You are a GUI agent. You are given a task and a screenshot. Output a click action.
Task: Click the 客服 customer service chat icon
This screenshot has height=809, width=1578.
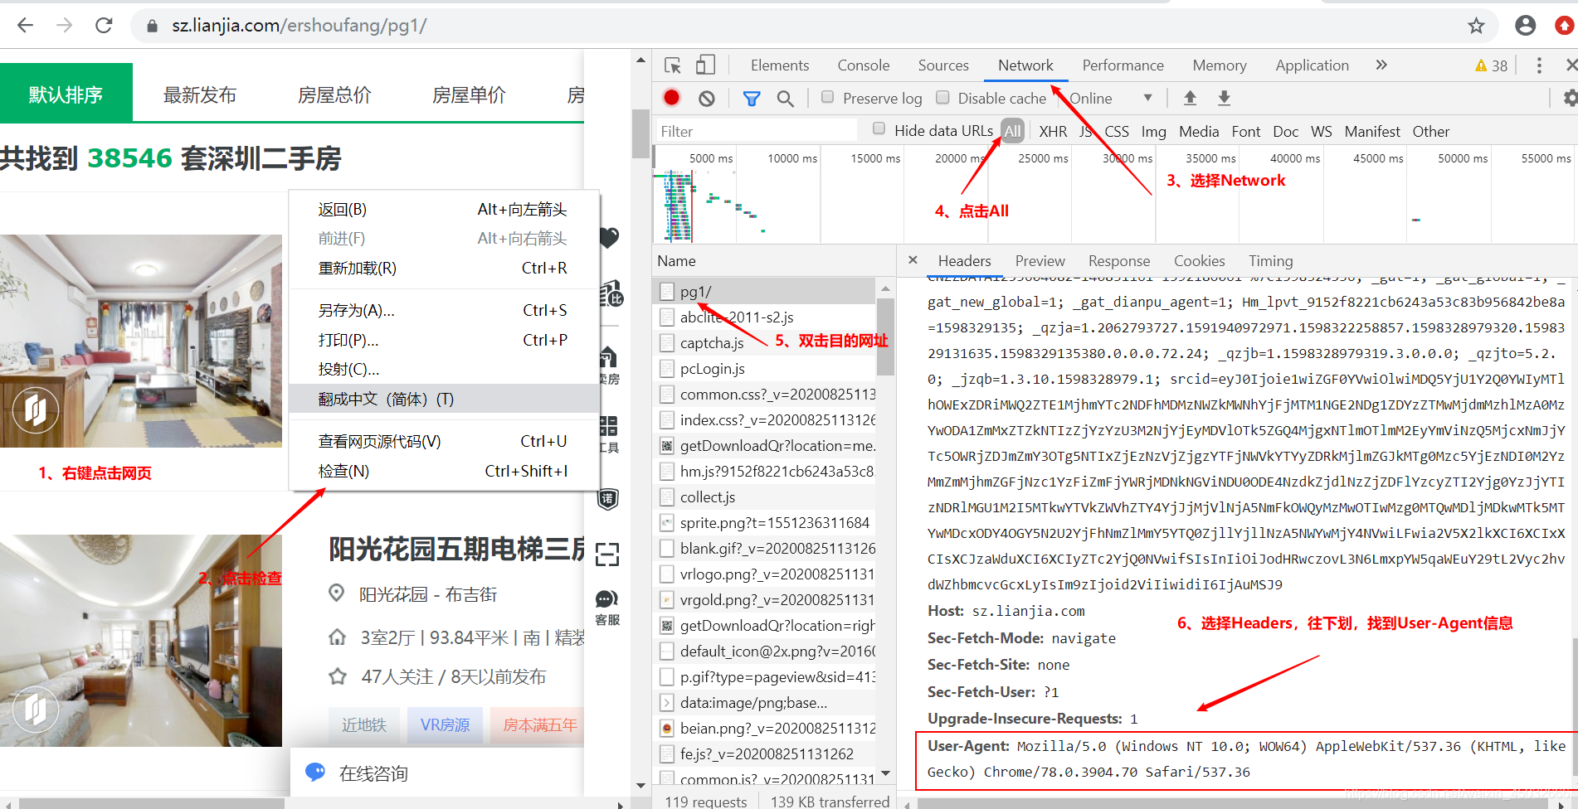click(607, 608)
